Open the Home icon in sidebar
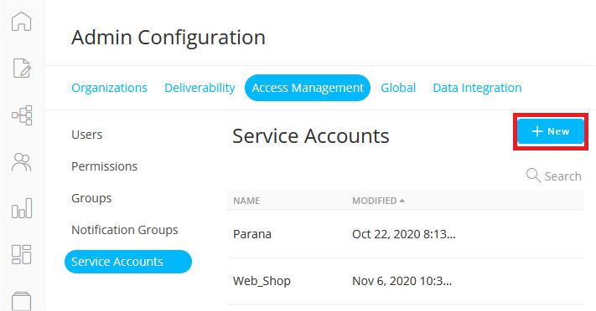This screenshot has width=596, height=311. tap(21, 21)
